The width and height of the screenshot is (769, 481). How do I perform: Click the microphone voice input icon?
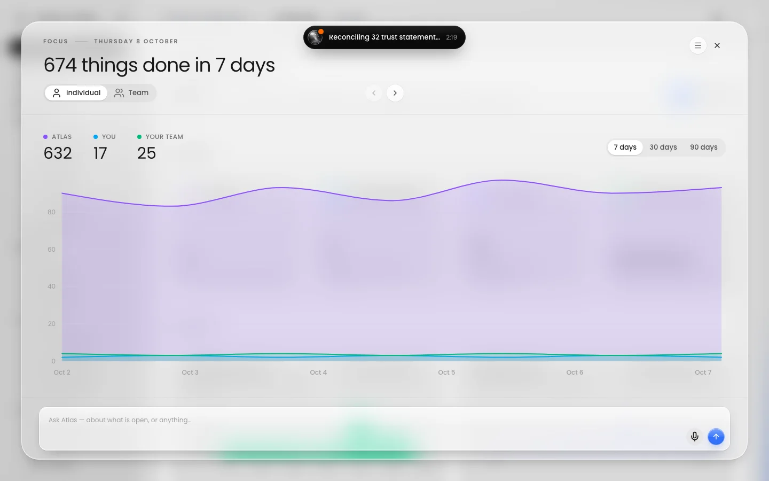[695, 437]
